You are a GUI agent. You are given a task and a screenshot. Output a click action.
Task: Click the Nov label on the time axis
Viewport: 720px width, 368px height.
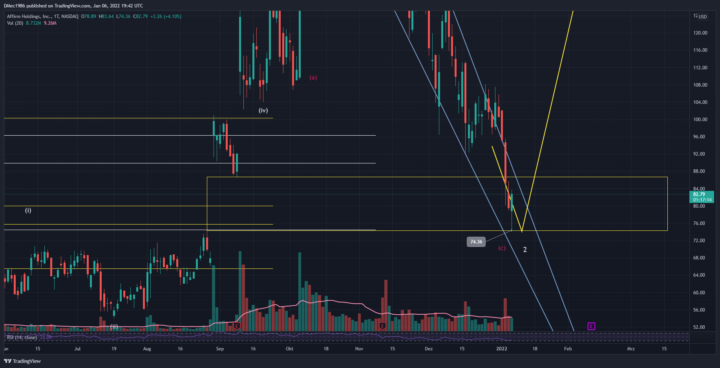tap(359, 349)
